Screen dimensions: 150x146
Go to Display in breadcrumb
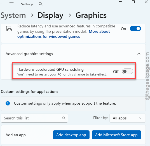50,15
